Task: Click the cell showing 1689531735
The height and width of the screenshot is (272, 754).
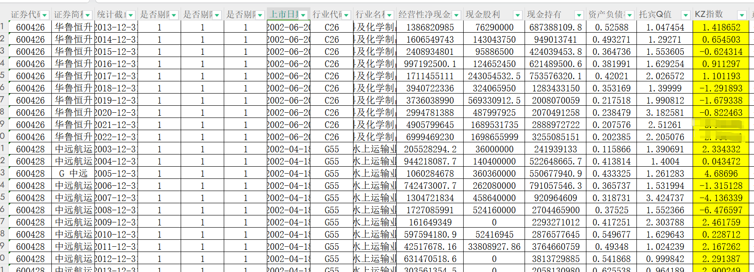Action: (x=494, y=124)
